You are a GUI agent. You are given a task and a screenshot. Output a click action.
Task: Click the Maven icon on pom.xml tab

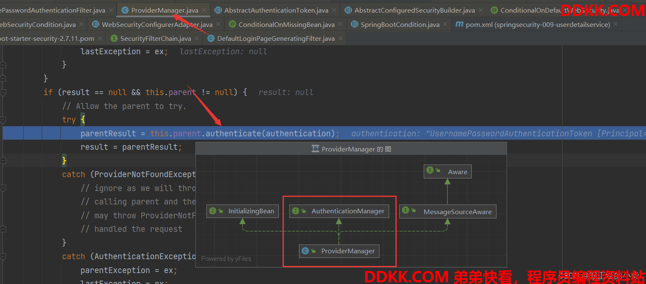coord(459,25)
